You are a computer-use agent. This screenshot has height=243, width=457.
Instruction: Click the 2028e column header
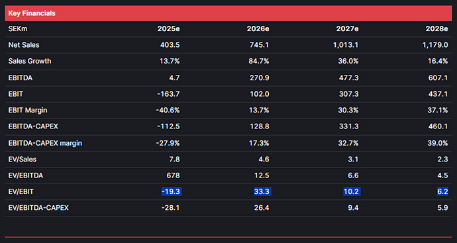click(x=436, y=29)
